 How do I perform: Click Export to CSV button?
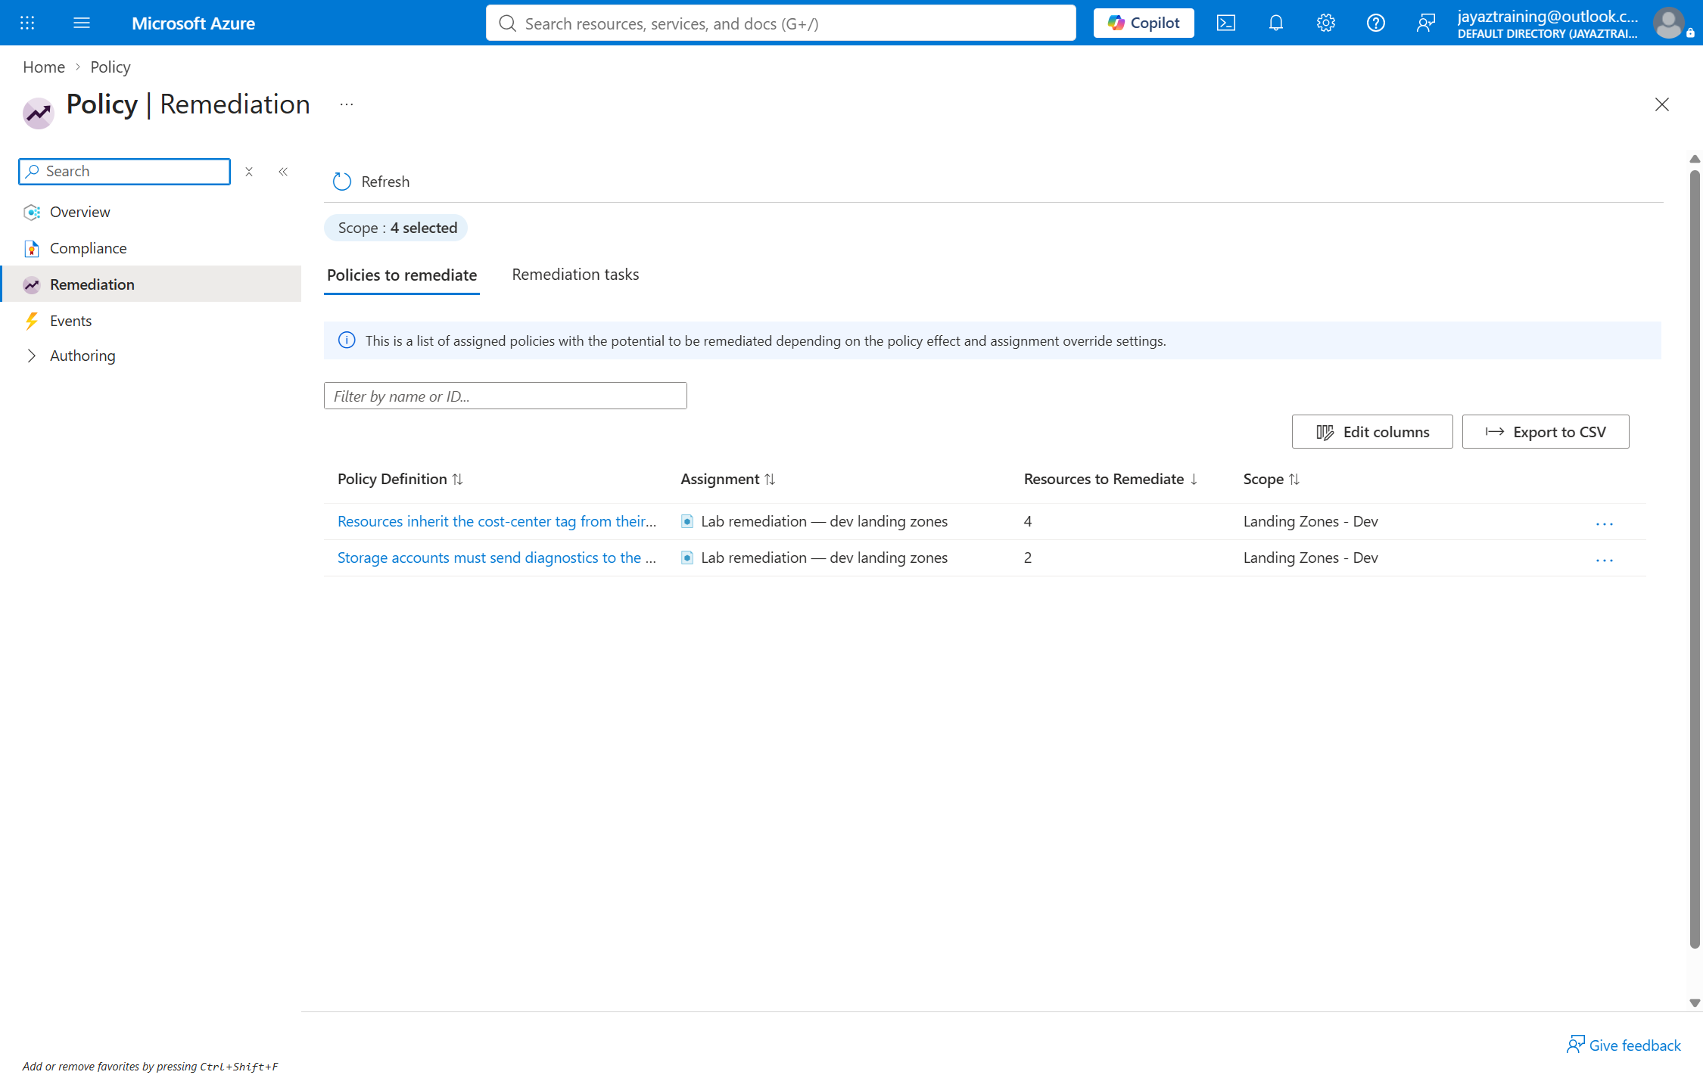1546,432
